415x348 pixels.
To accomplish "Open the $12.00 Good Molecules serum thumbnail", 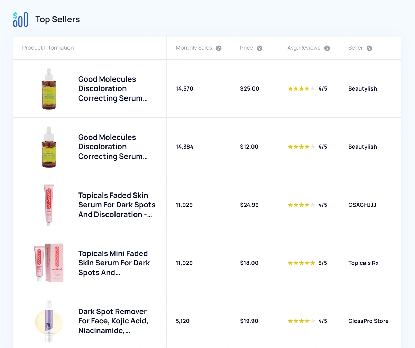I will tap(49, 147).
